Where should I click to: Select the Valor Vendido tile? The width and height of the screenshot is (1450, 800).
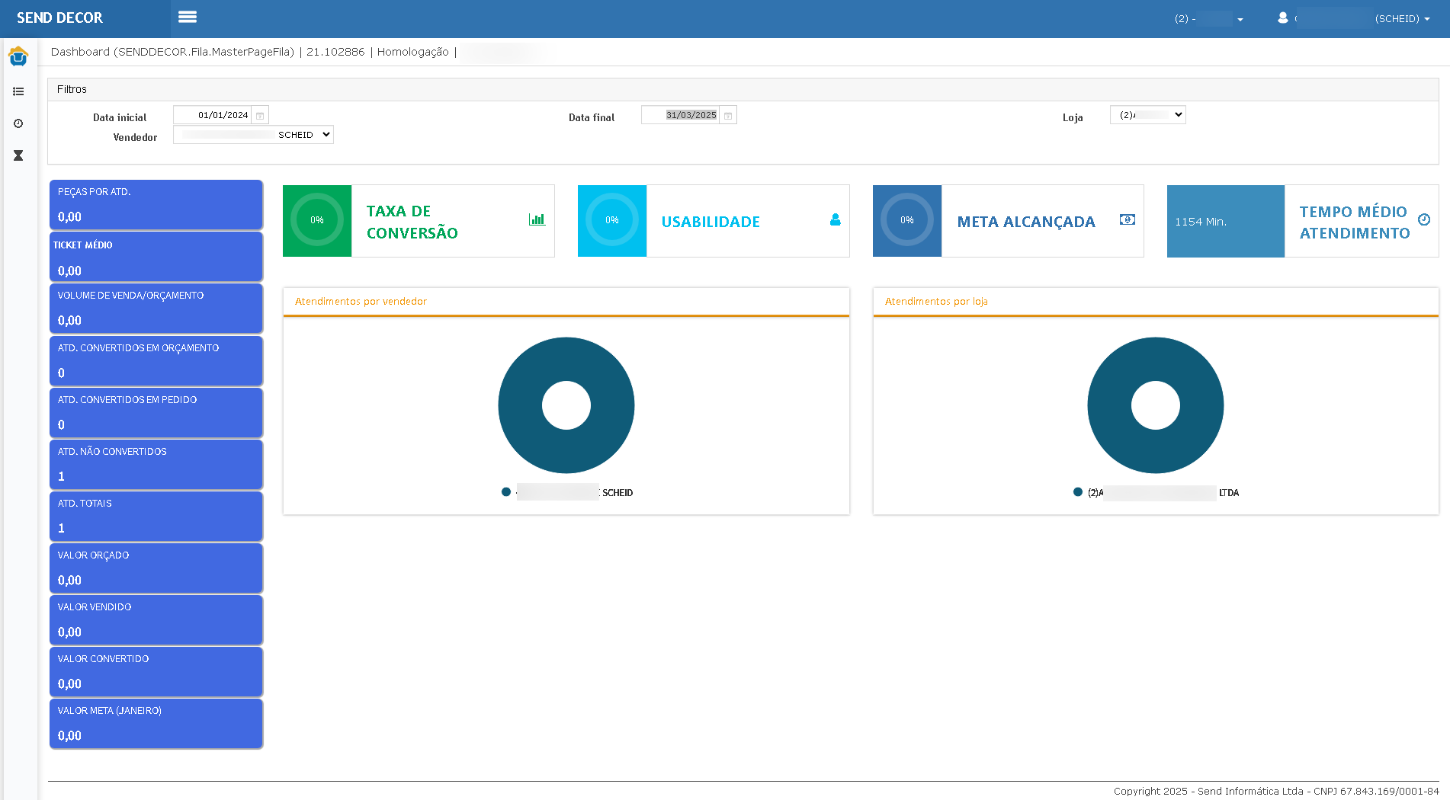click(x=156, y=620)
